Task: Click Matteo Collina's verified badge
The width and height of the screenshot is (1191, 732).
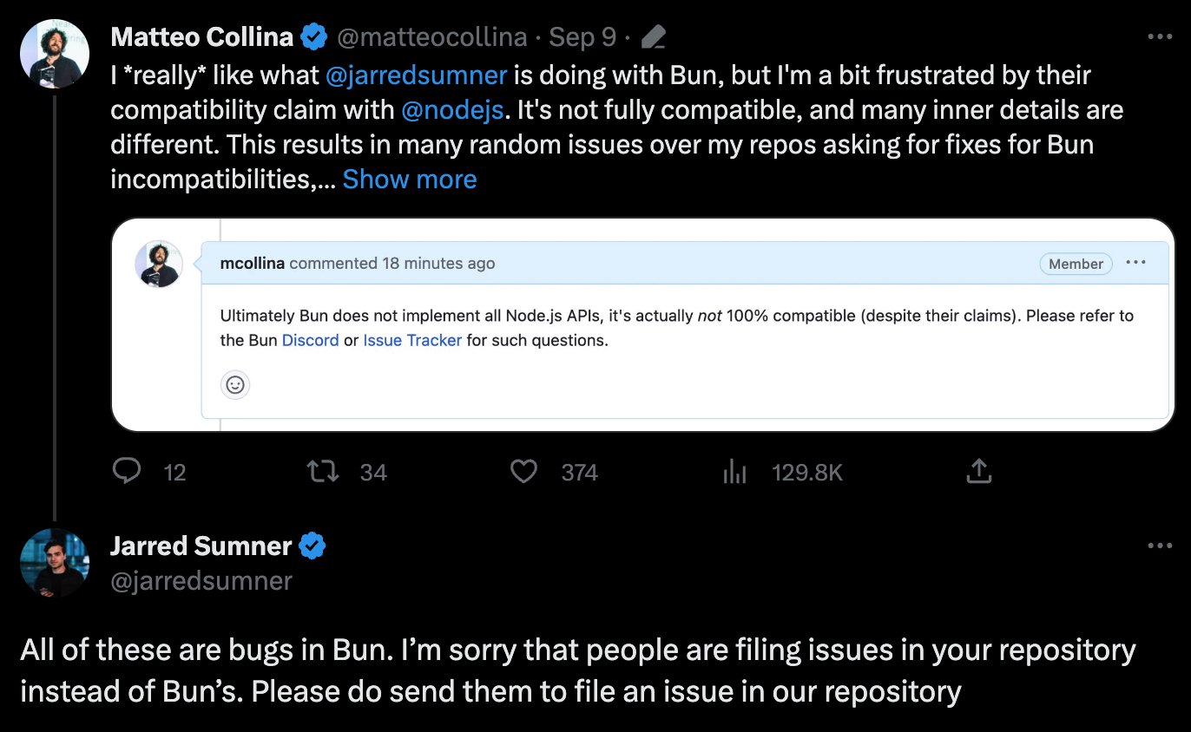Action: pos(313,36)
